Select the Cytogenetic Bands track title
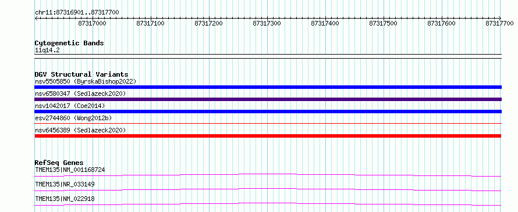The width and height of the screenshot is (518, 212). pos(69,43)
